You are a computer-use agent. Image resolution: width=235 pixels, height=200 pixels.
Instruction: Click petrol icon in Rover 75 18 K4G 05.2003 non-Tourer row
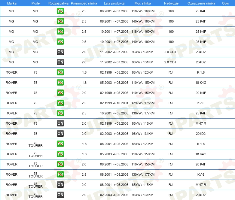(60, 83)
